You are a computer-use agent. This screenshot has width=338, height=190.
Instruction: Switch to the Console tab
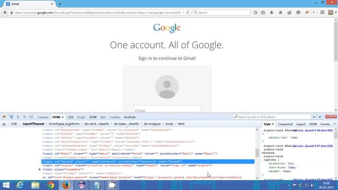tap(43, 117)
